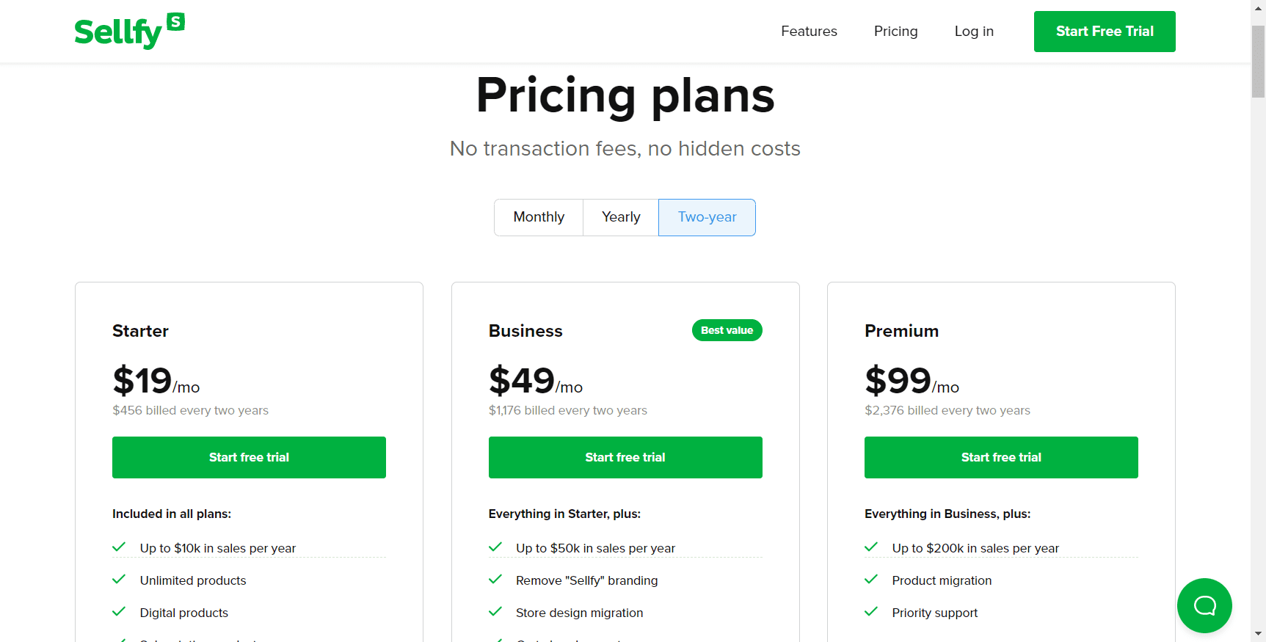Start free trial for the Premium plan
Screen dimensions: 1266x642
coord(1001,457)
